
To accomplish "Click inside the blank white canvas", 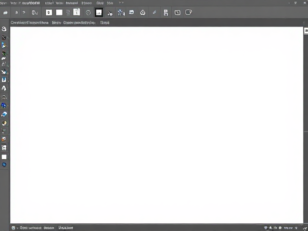I will 156,125.
